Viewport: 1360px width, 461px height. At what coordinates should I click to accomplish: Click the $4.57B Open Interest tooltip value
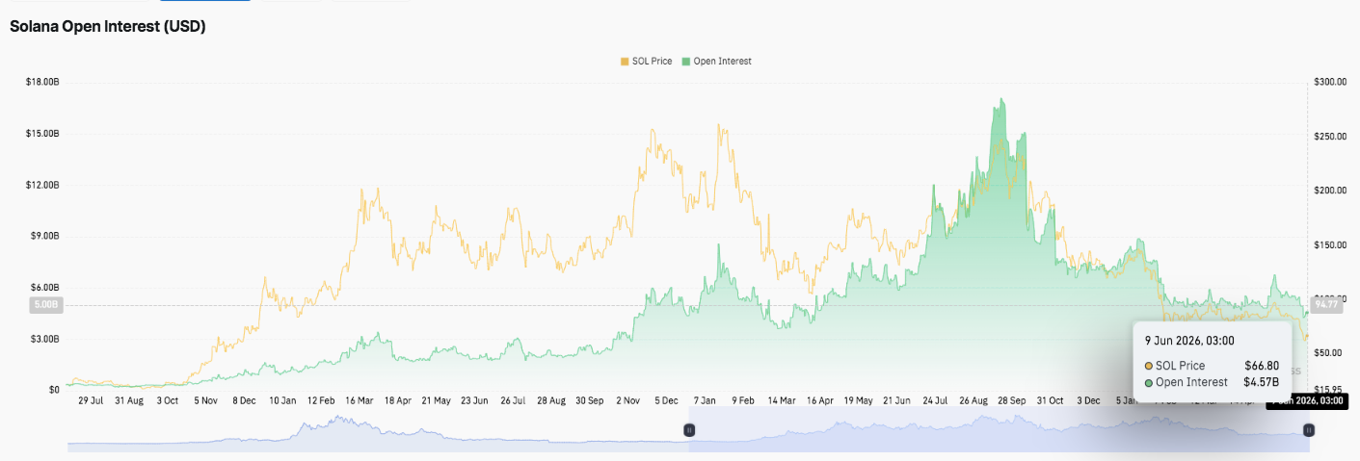pyautogui.click(x=1262, y=382)
